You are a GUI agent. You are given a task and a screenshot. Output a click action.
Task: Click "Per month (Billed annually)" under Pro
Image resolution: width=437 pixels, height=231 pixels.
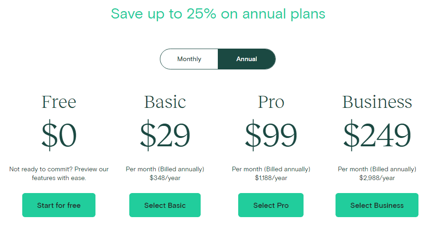[271, 169]
